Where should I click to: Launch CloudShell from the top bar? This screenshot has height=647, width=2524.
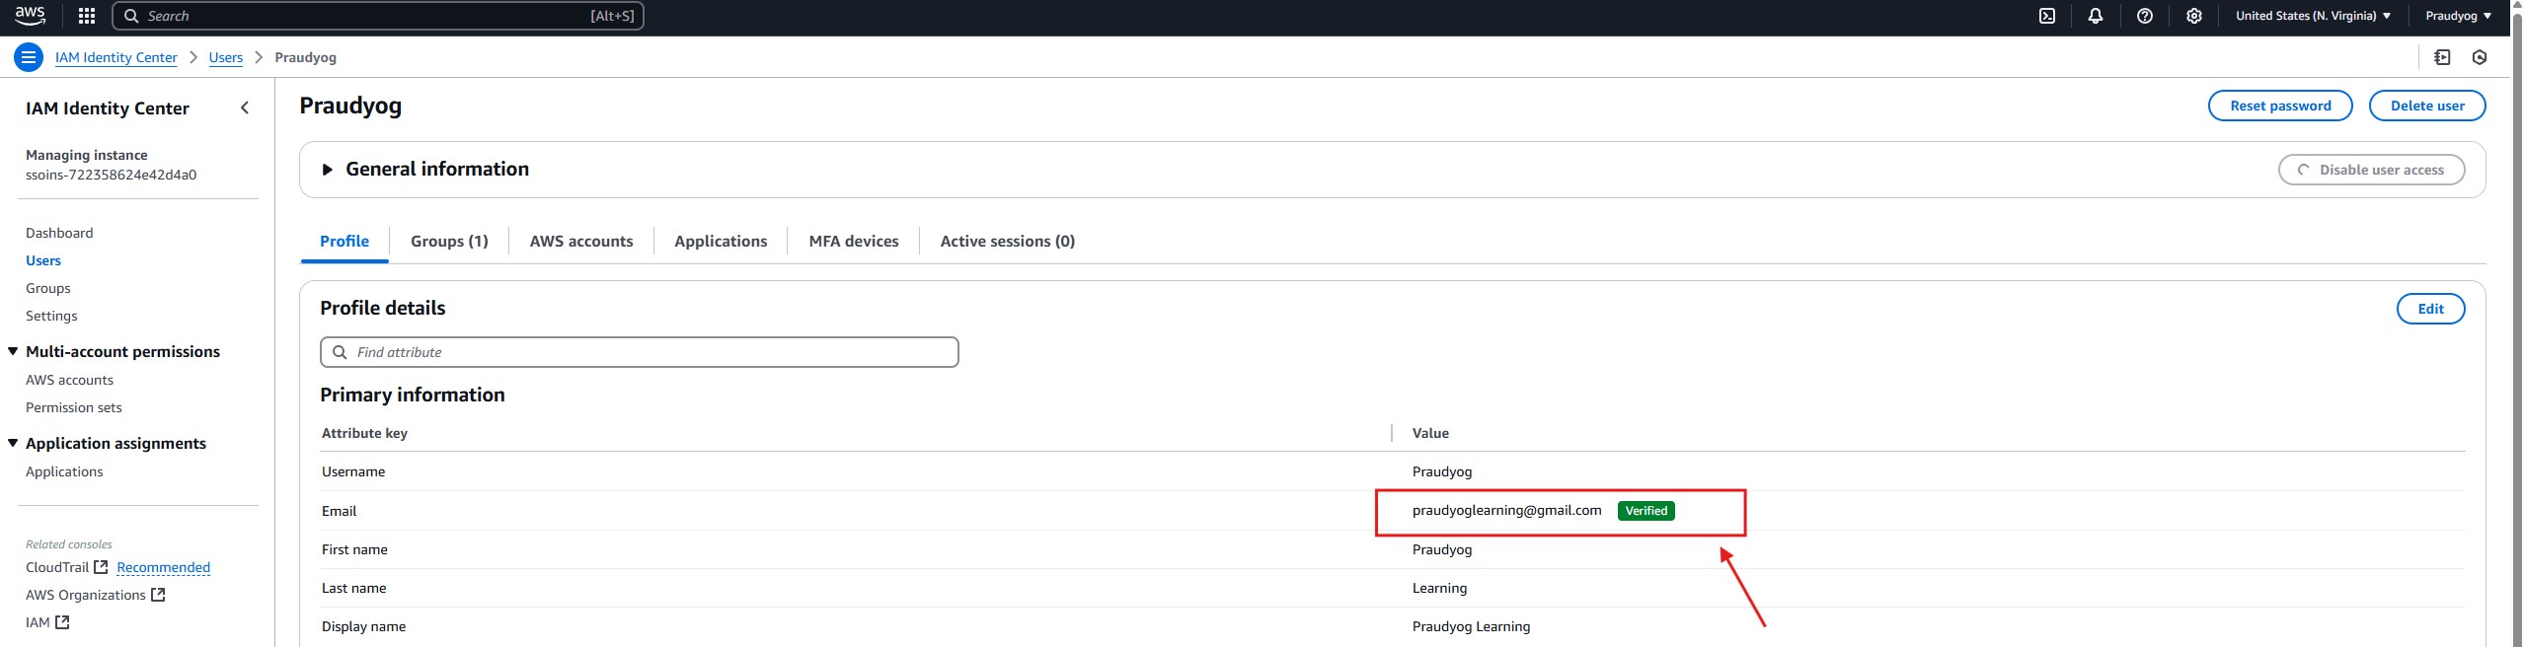2047,16
